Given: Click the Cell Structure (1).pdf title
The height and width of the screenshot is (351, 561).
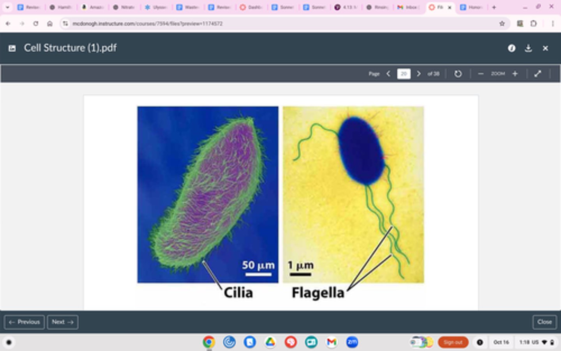Looking at the screenshot, I should [x=70, y=48].
